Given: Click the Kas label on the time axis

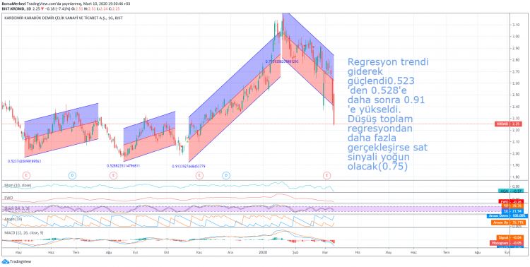Looking at the screenshot, I should (x=199, y=252).
